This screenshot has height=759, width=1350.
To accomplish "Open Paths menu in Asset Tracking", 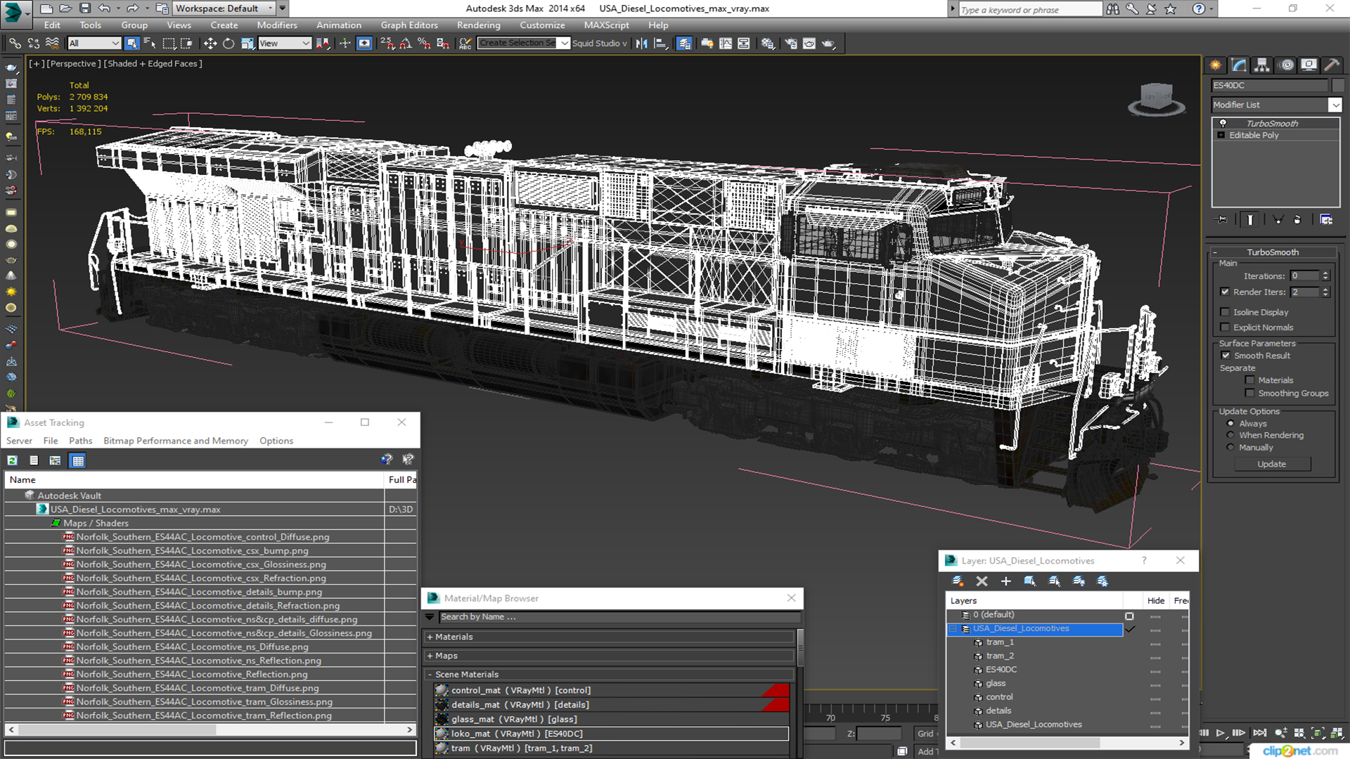I will pos(80,441).
